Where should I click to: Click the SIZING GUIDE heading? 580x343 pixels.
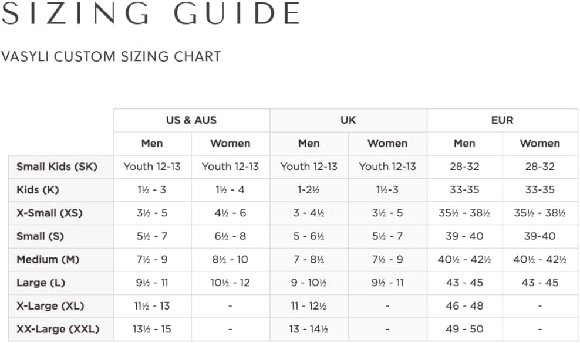(151, 13)
